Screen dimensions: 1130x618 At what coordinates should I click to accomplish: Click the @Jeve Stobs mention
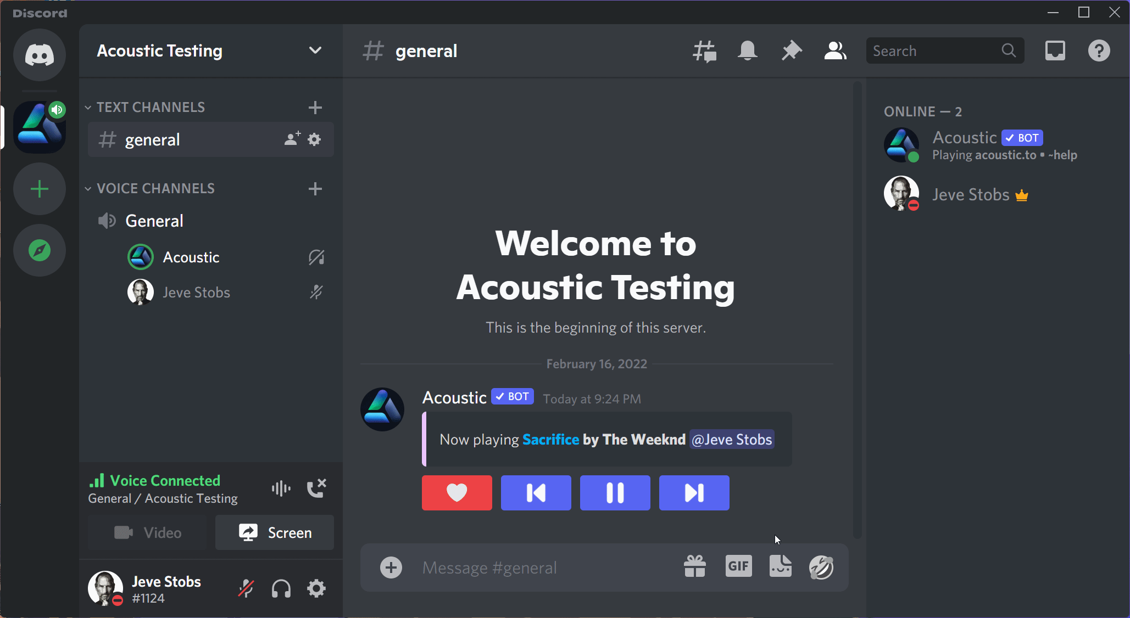tap(732, 439)
